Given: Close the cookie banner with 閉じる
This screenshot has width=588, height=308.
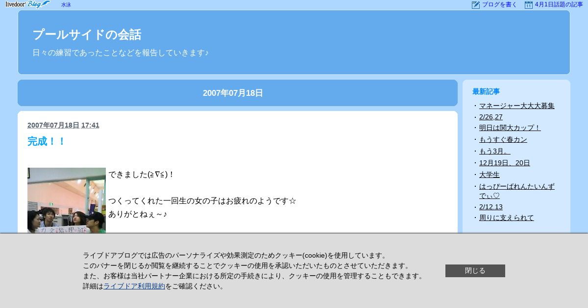Looking at the screenshot, I should [x=475, y=271].
